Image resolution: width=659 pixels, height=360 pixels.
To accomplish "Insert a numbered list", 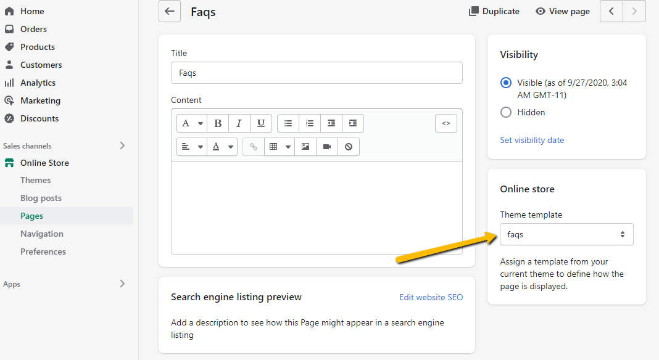I will (x=310, y=123).
